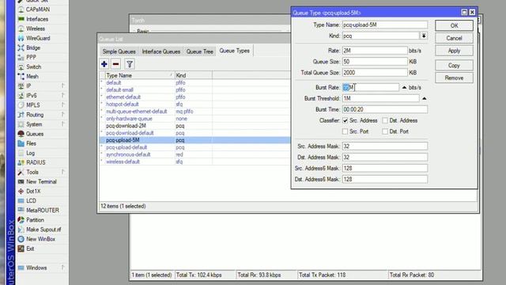Click the New WinBox icon
The width and height of the screenshot is (506, 285).
coord(21,239)
